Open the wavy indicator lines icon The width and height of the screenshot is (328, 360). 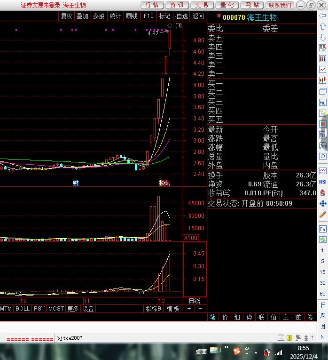(x=322, y=171)
